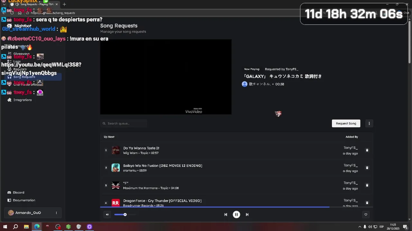Click the Up Next column header

pyautogui.click(x=109, y=137)
